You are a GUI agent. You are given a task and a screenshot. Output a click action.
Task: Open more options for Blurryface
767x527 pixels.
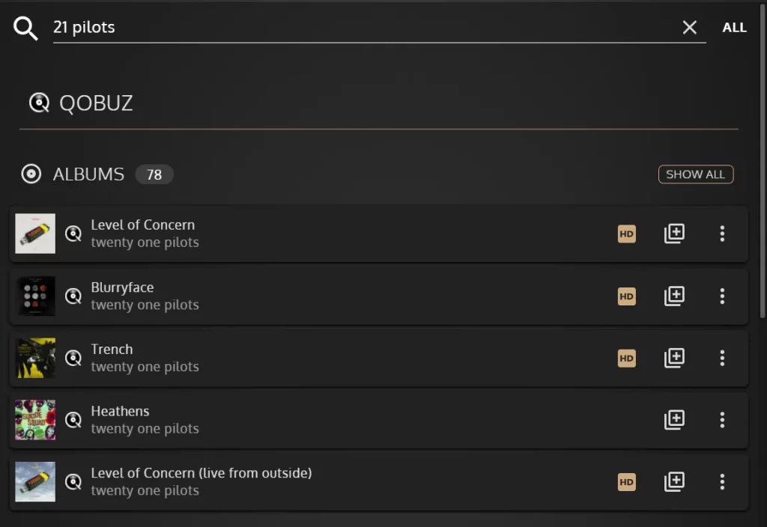pos(722,296)
